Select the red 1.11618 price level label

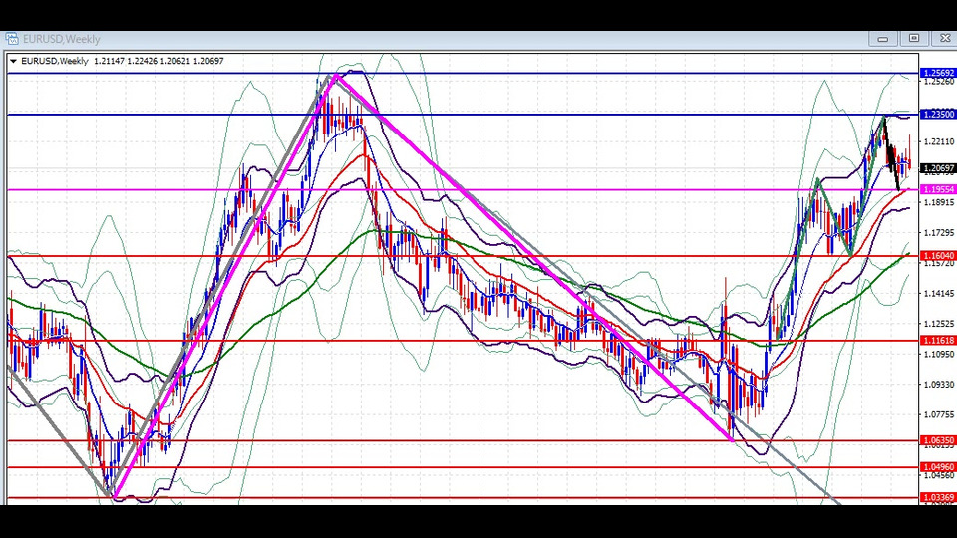coord(938,341)
